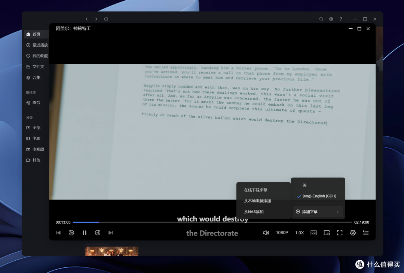Fast forward 10 seconds
This screenshot has width=404, height=273.
98,233
